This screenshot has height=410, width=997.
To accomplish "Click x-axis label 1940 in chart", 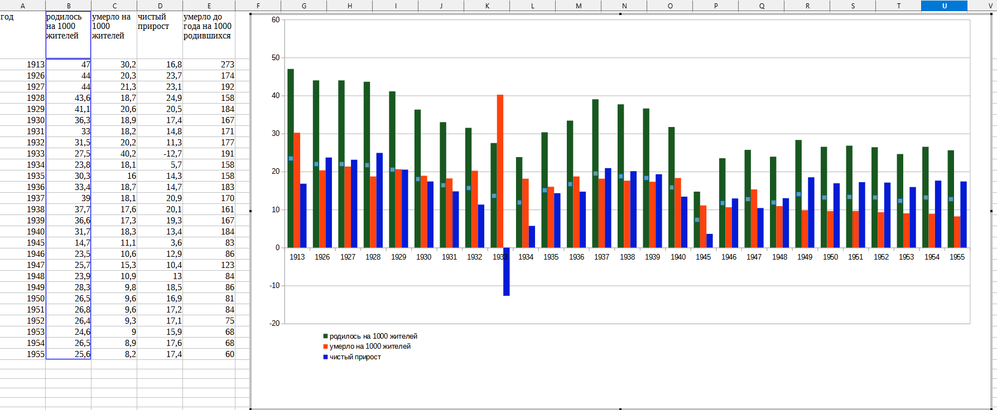I will click(678, 257).
